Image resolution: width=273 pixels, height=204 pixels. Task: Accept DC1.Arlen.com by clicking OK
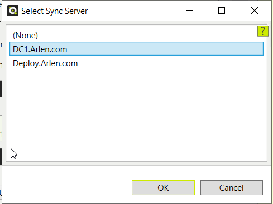[163, 187]
